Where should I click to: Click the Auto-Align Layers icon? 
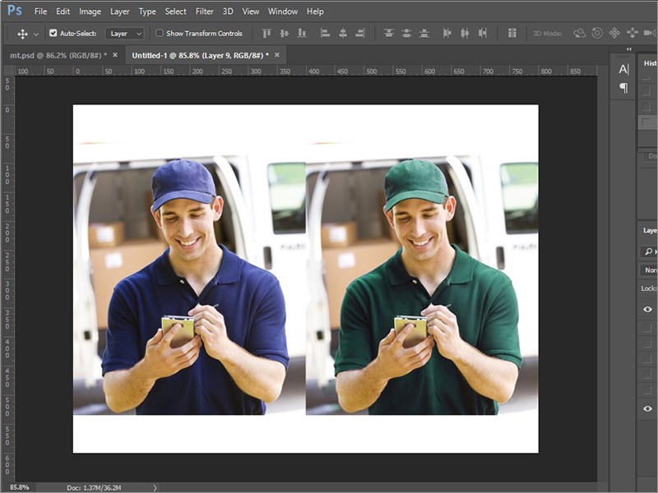(x=512, y=34)
